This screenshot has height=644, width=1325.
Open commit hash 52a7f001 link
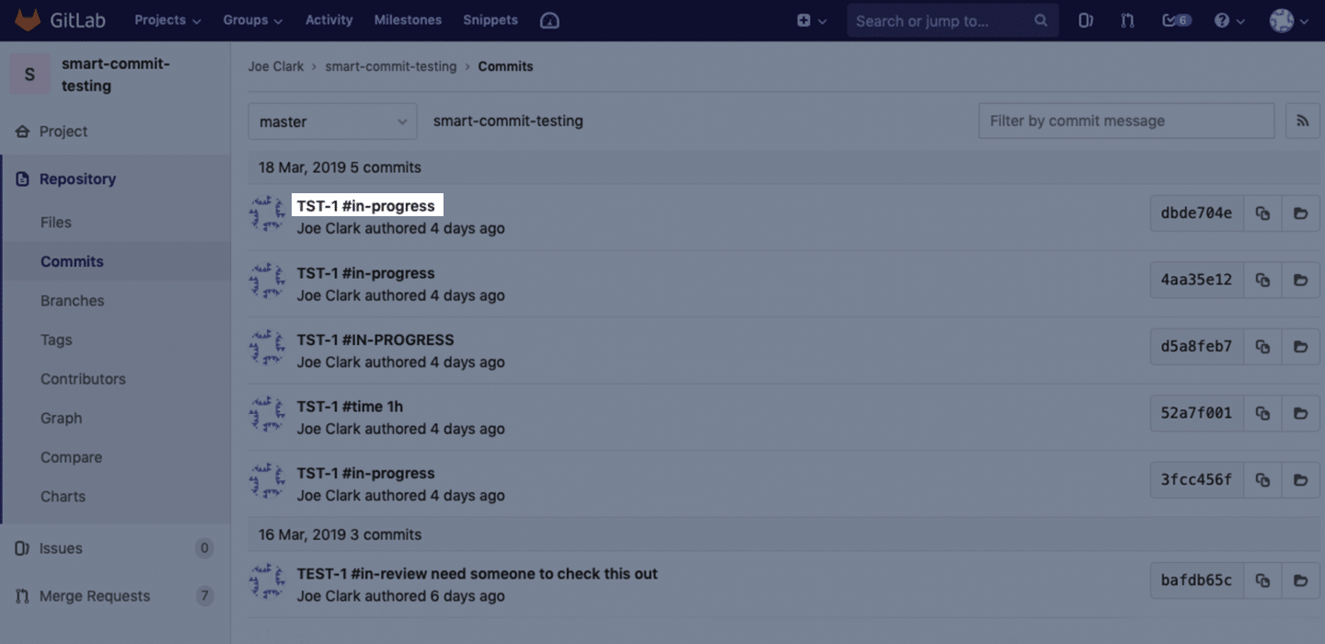pyautogui.click(x=1196, y=413)
